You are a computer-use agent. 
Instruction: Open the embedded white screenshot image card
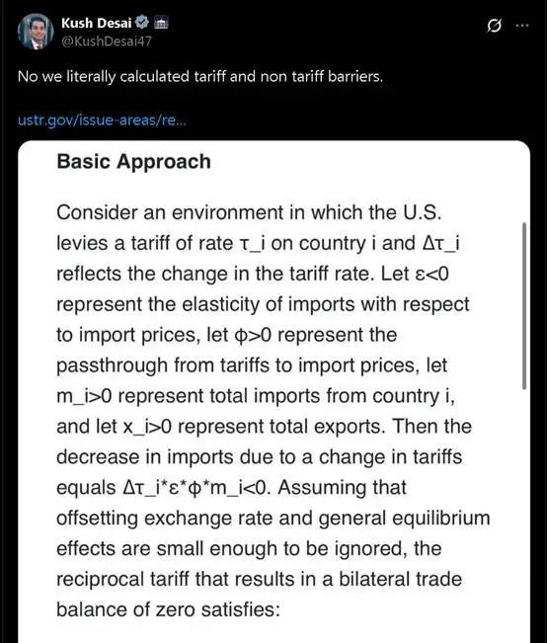273,391
